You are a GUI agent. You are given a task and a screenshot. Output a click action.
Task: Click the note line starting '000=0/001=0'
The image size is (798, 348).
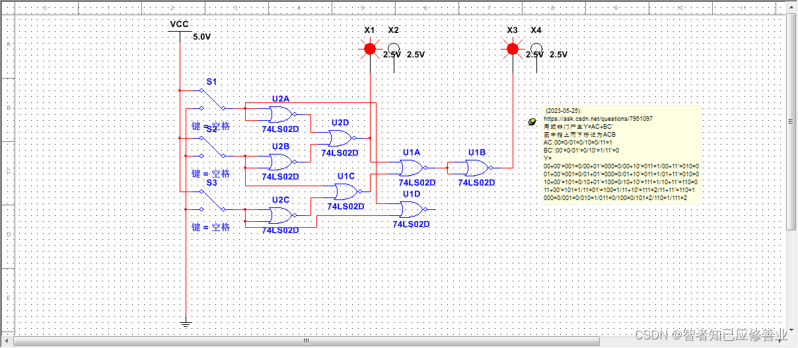pos(615,198)
